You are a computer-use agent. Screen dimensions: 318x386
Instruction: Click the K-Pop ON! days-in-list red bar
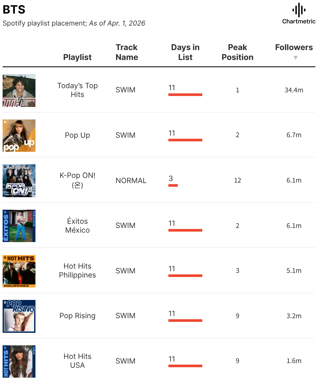point(173,185)
